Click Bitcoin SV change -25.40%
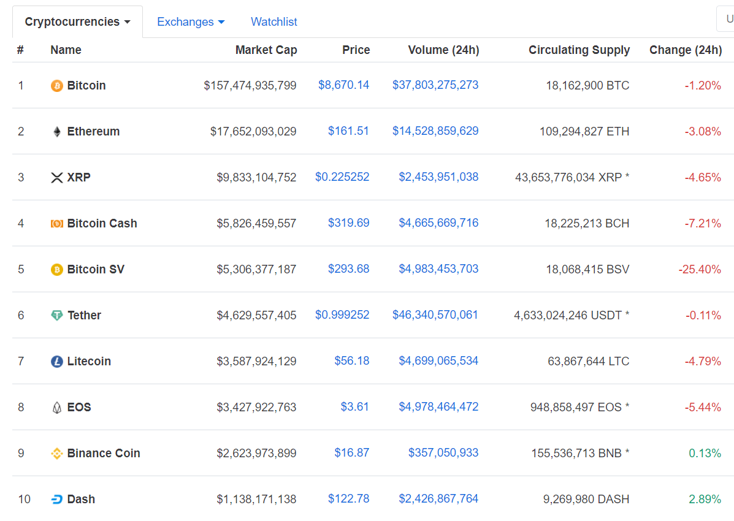Image resolution: width=734 pixels, height=521 pixels. (700, 270)
